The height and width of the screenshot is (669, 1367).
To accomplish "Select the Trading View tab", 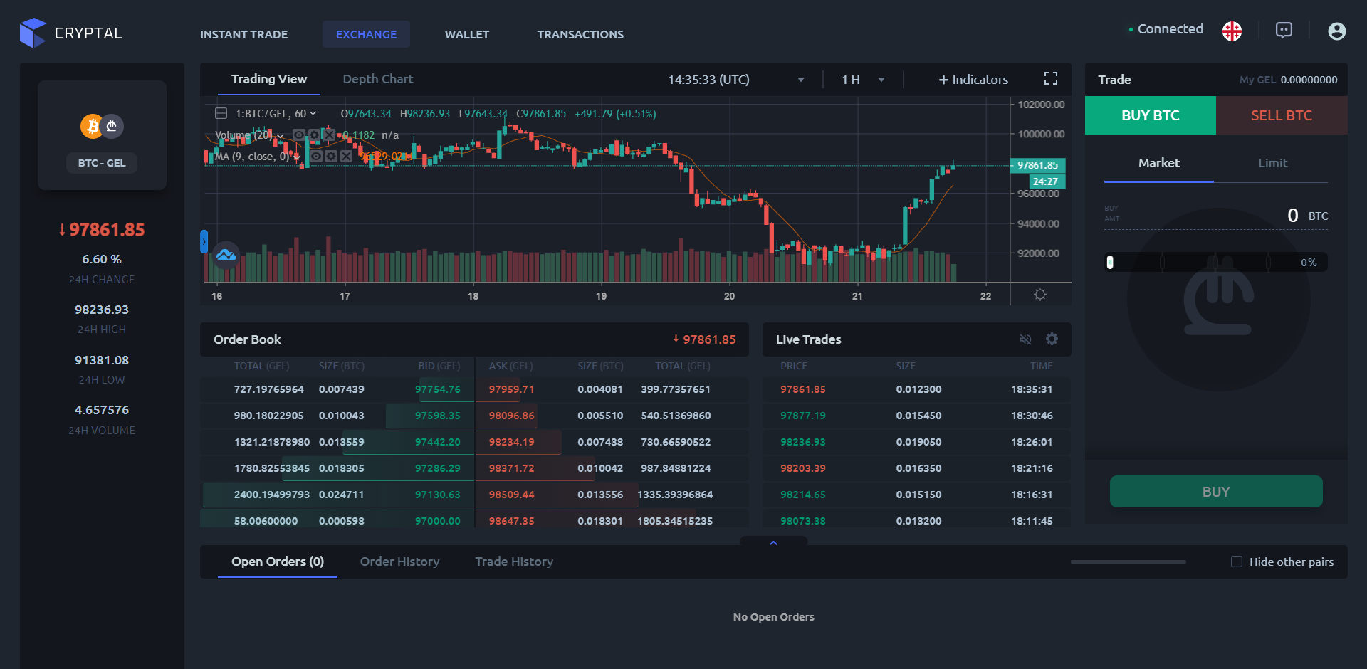I will point(269,79).
